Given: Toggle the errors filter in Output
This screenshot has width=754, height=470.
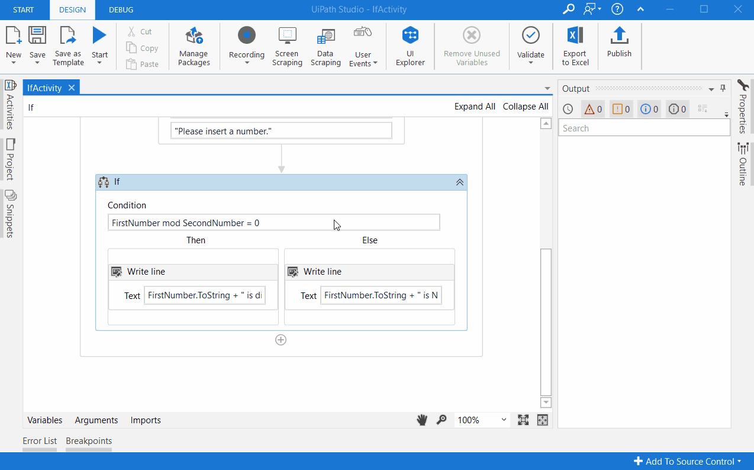Looking at the screenshot, I should pyautogui.click(x=621, y=109).
